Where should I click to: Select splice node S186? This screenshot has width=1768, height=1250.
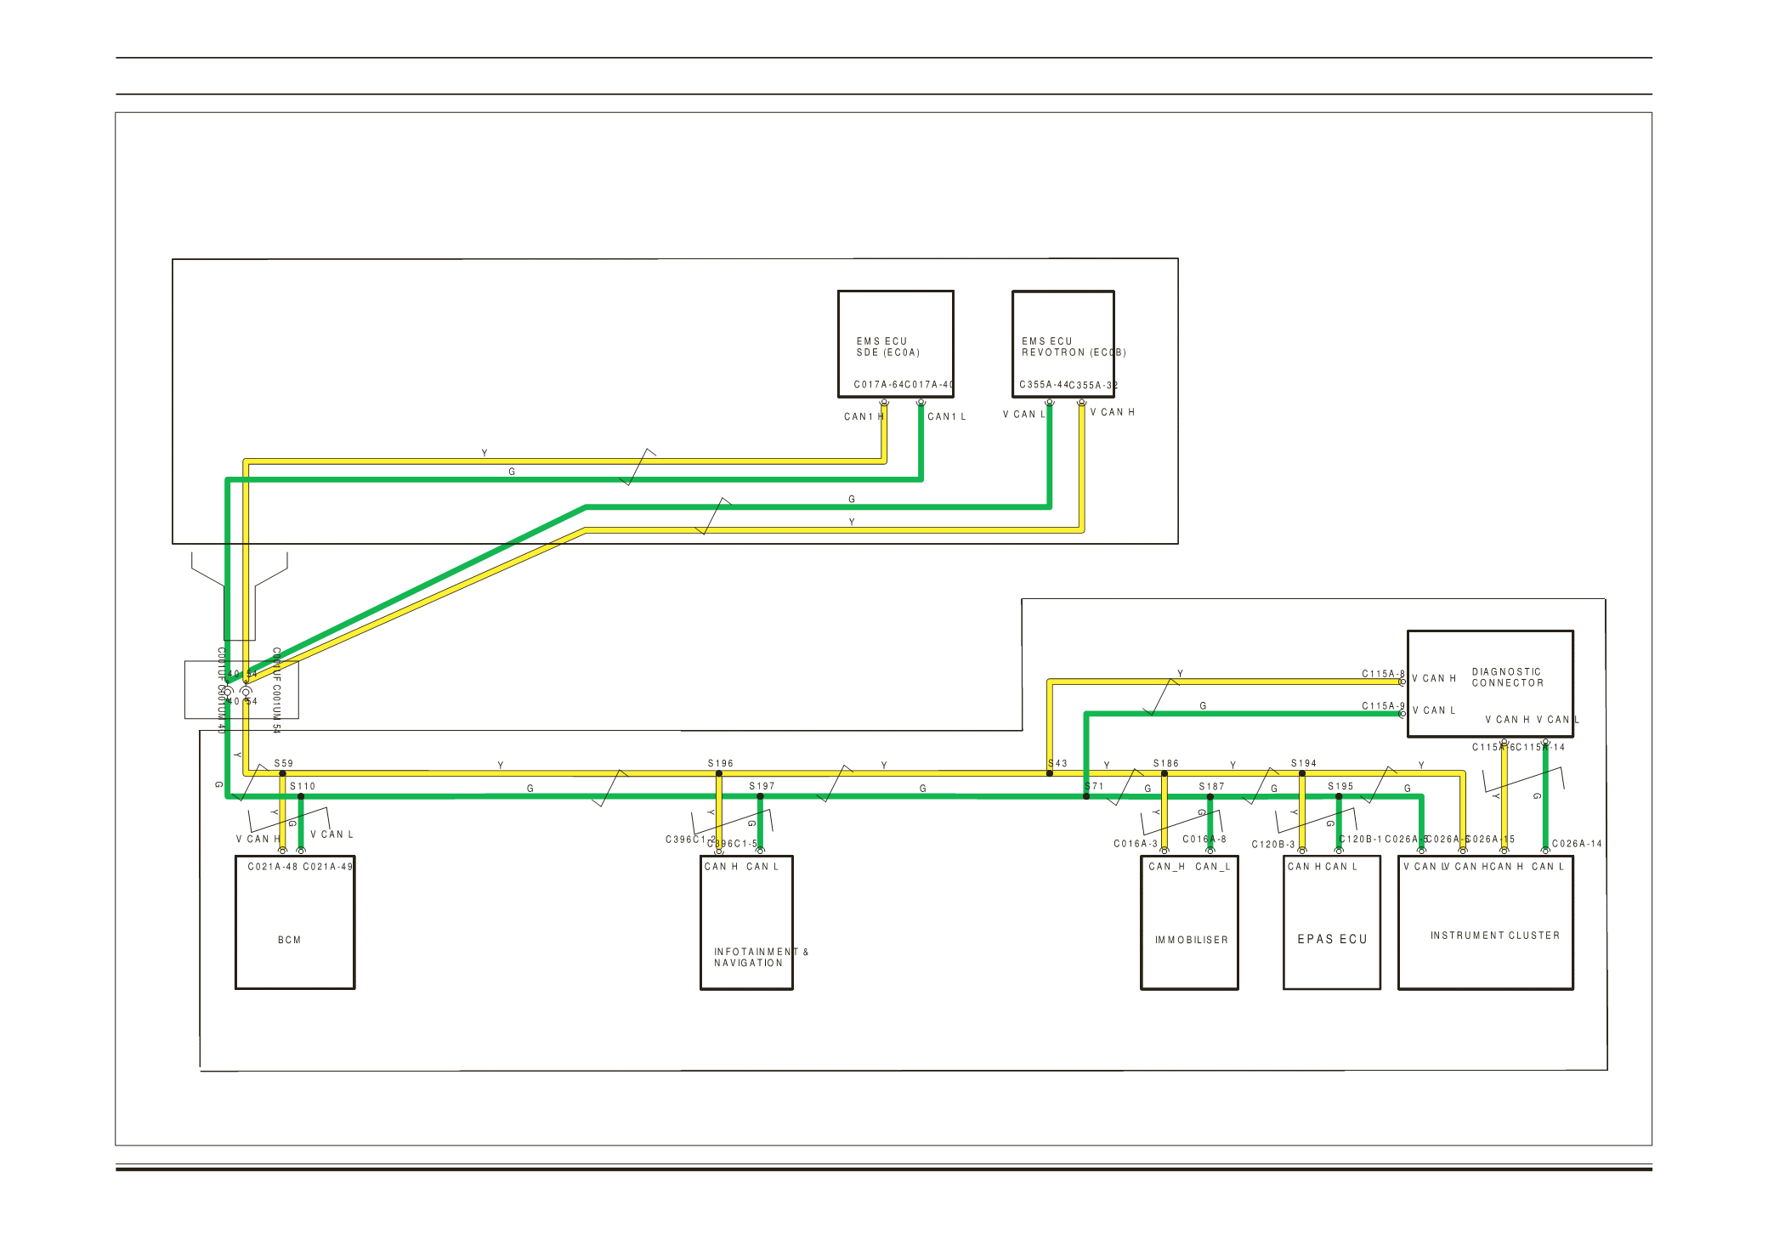click(1164, 773)
